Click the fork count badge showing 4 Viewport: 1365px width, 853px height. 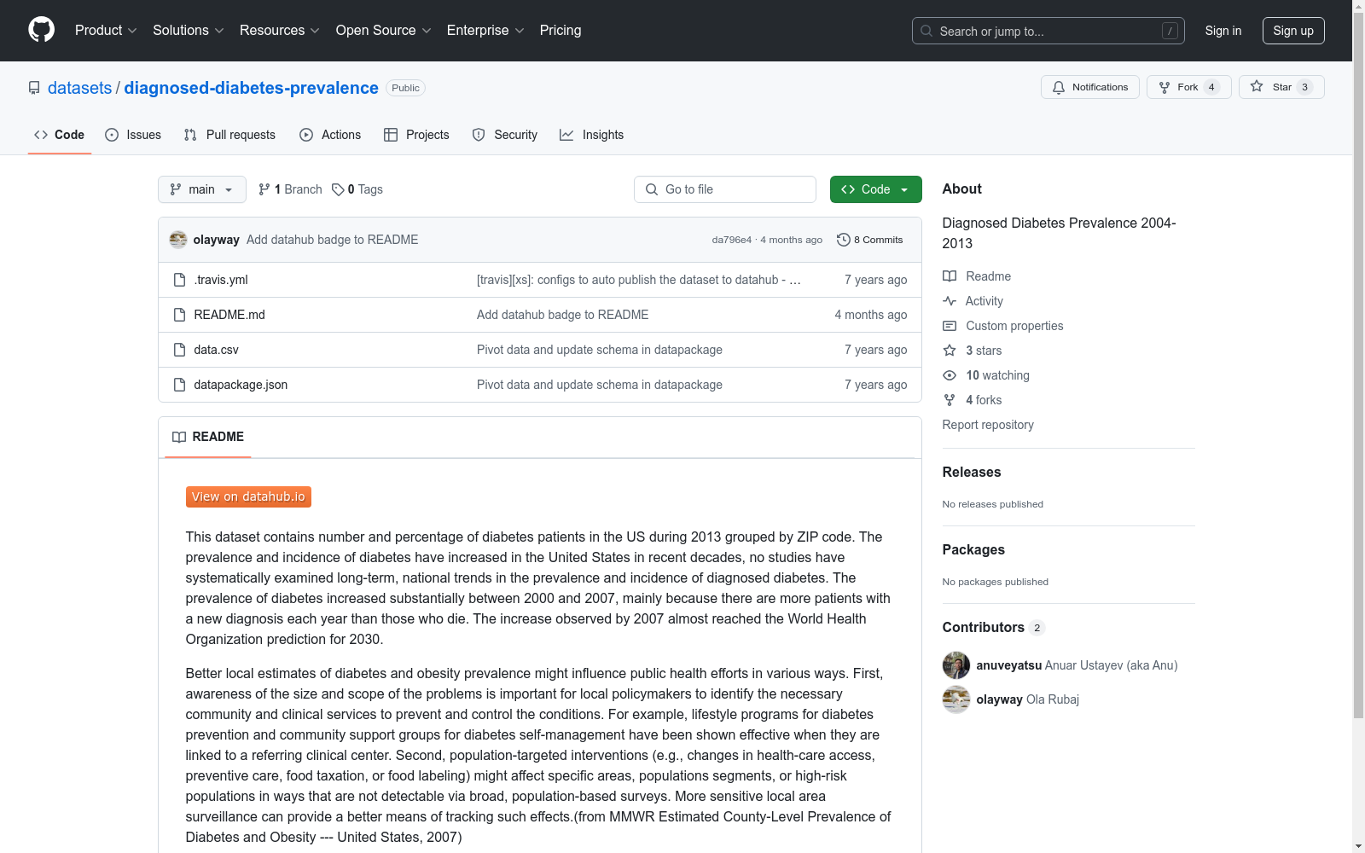click(x=1211, y=87)
